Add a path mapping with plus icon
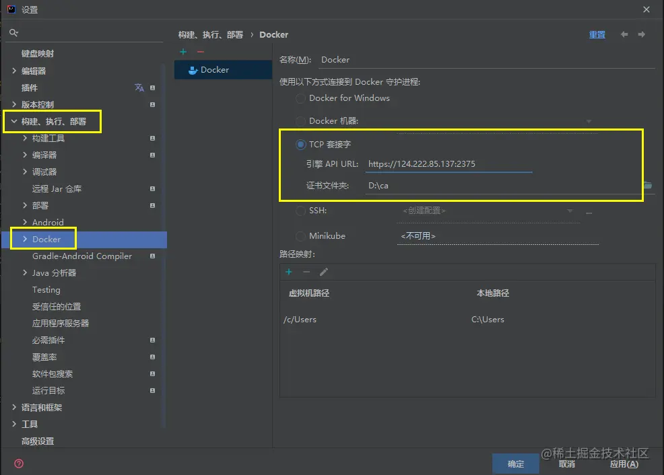This screenshot has width=664, height=475. coord(289,272)
